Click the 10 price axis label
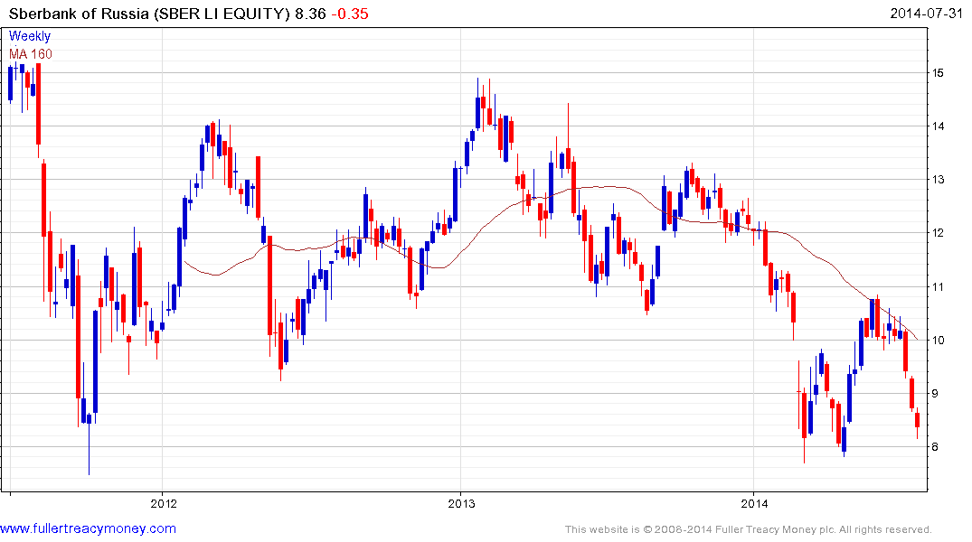Screen dimensions: 972x542 pos(938,340)
